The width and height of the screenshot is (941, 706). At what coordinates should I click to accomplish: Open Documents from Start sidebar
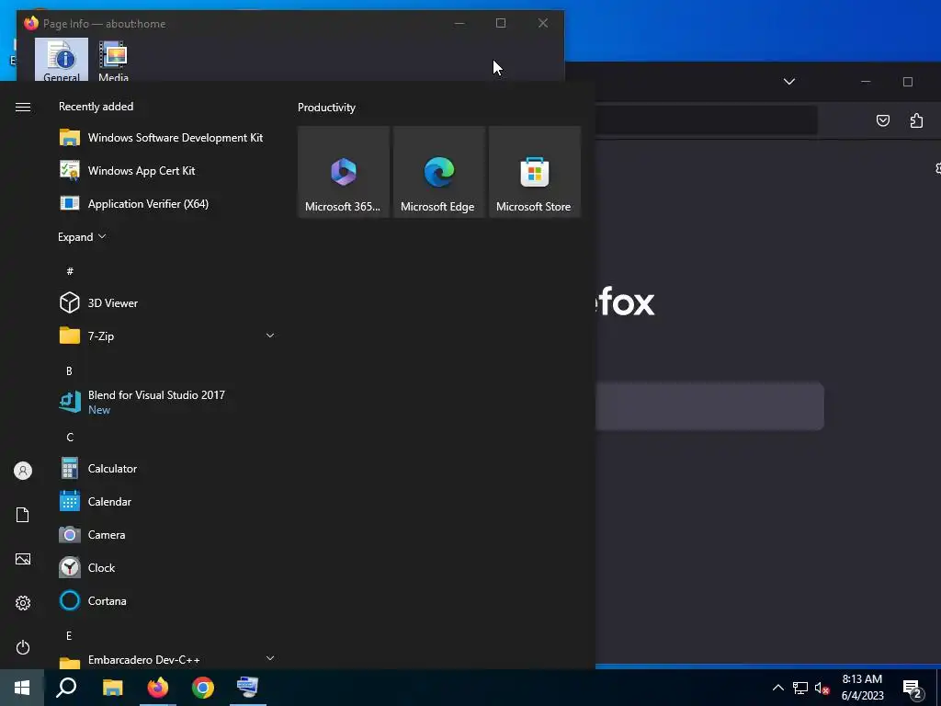point(23,515)
